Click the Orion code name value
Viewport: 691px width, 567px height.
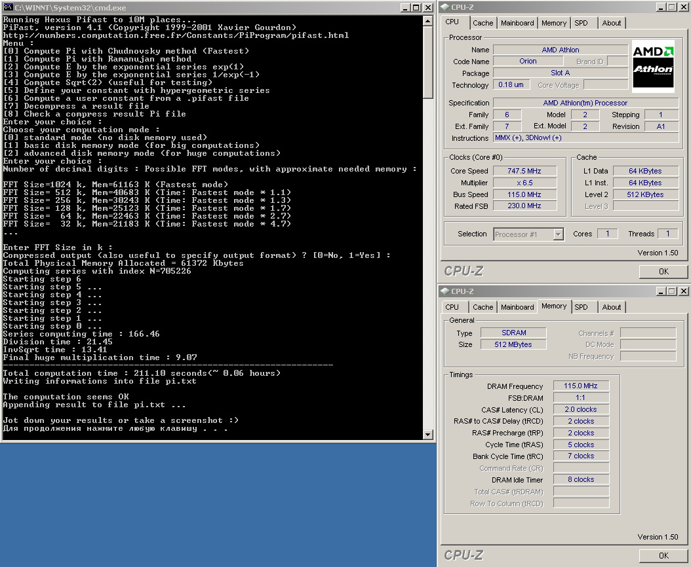[x=528, y=61]
